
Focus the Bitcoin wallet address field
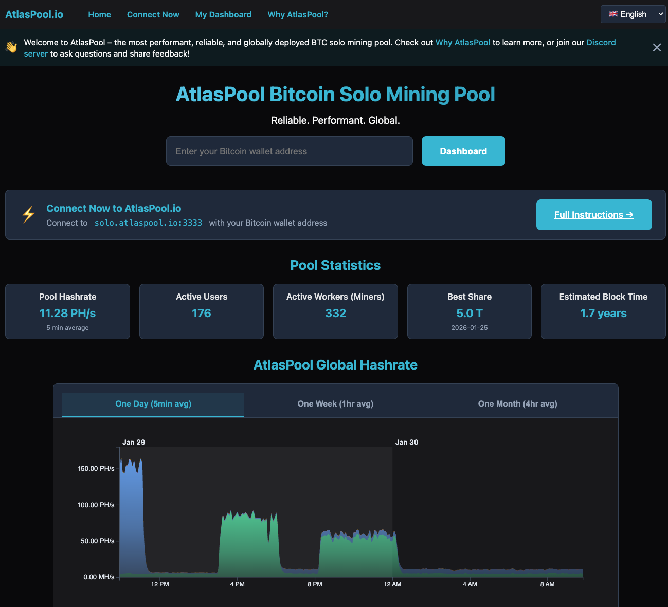289,151
